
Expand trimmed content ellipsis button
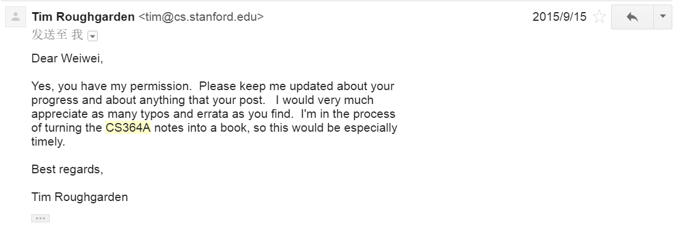pos(41,218)
